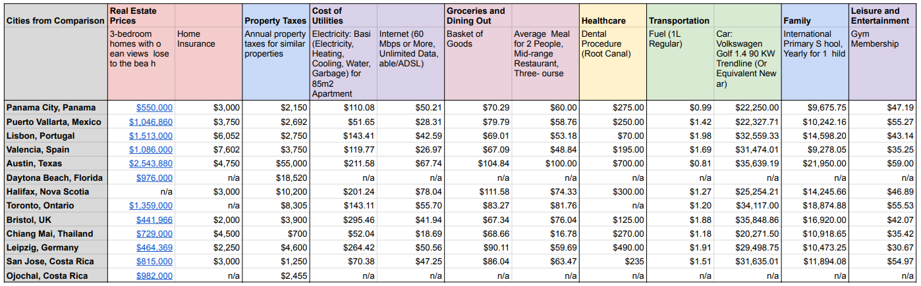Screen dimensions: 921x286
Task: Open the $982,000 Ojochal price link
Action: pyautogui.click(x=155, y=275)
